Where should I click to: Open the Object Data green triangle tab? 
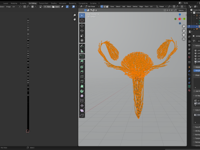point(189,86)
